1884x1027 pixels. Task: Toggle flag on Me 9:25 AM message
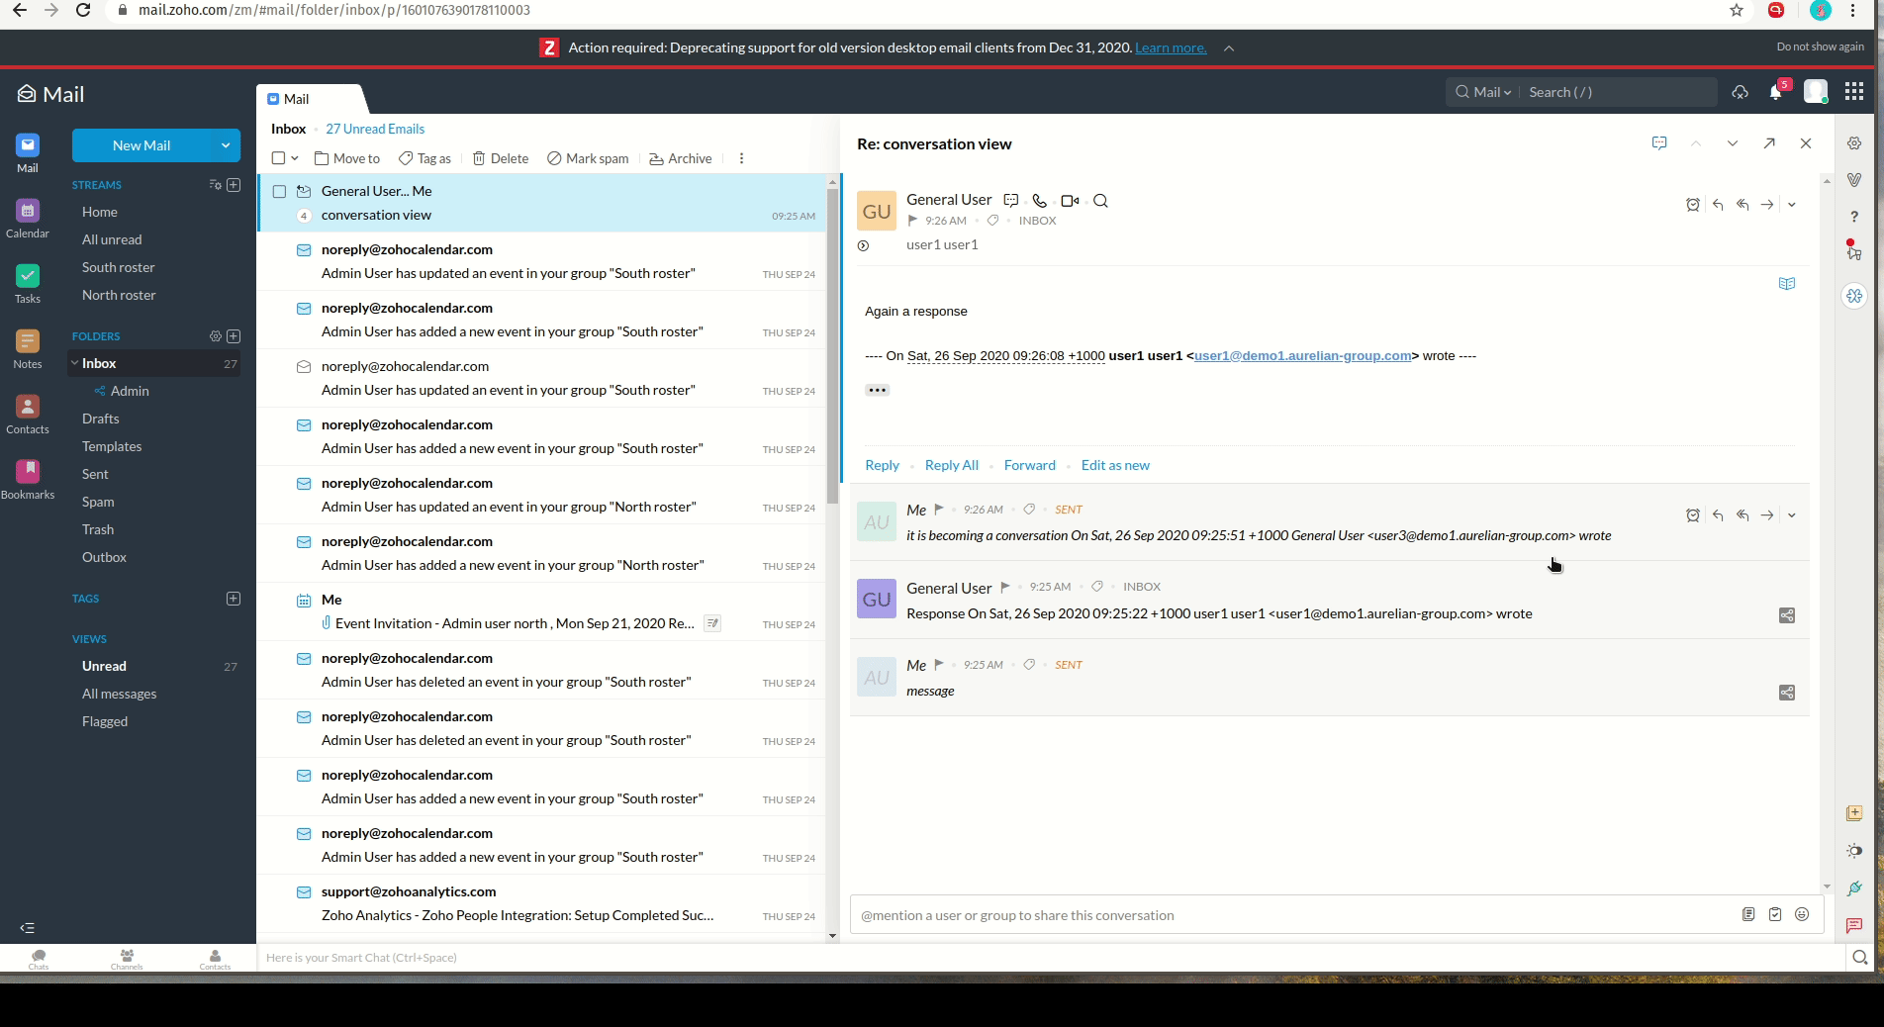pos(939,665)
